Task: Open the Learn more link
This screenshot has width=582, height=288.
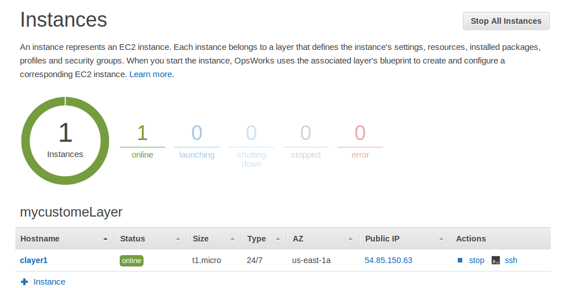Action: [x=151, y=74]
